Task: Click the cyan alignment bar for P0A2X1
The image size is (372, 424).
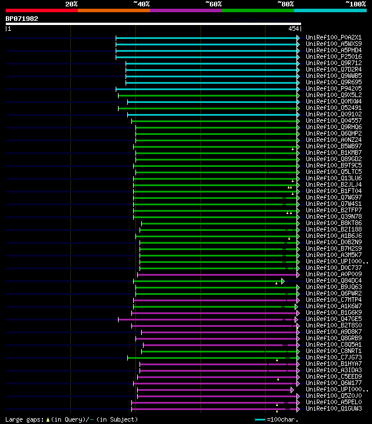Action: pyautogui.click(x=206, y=38)
